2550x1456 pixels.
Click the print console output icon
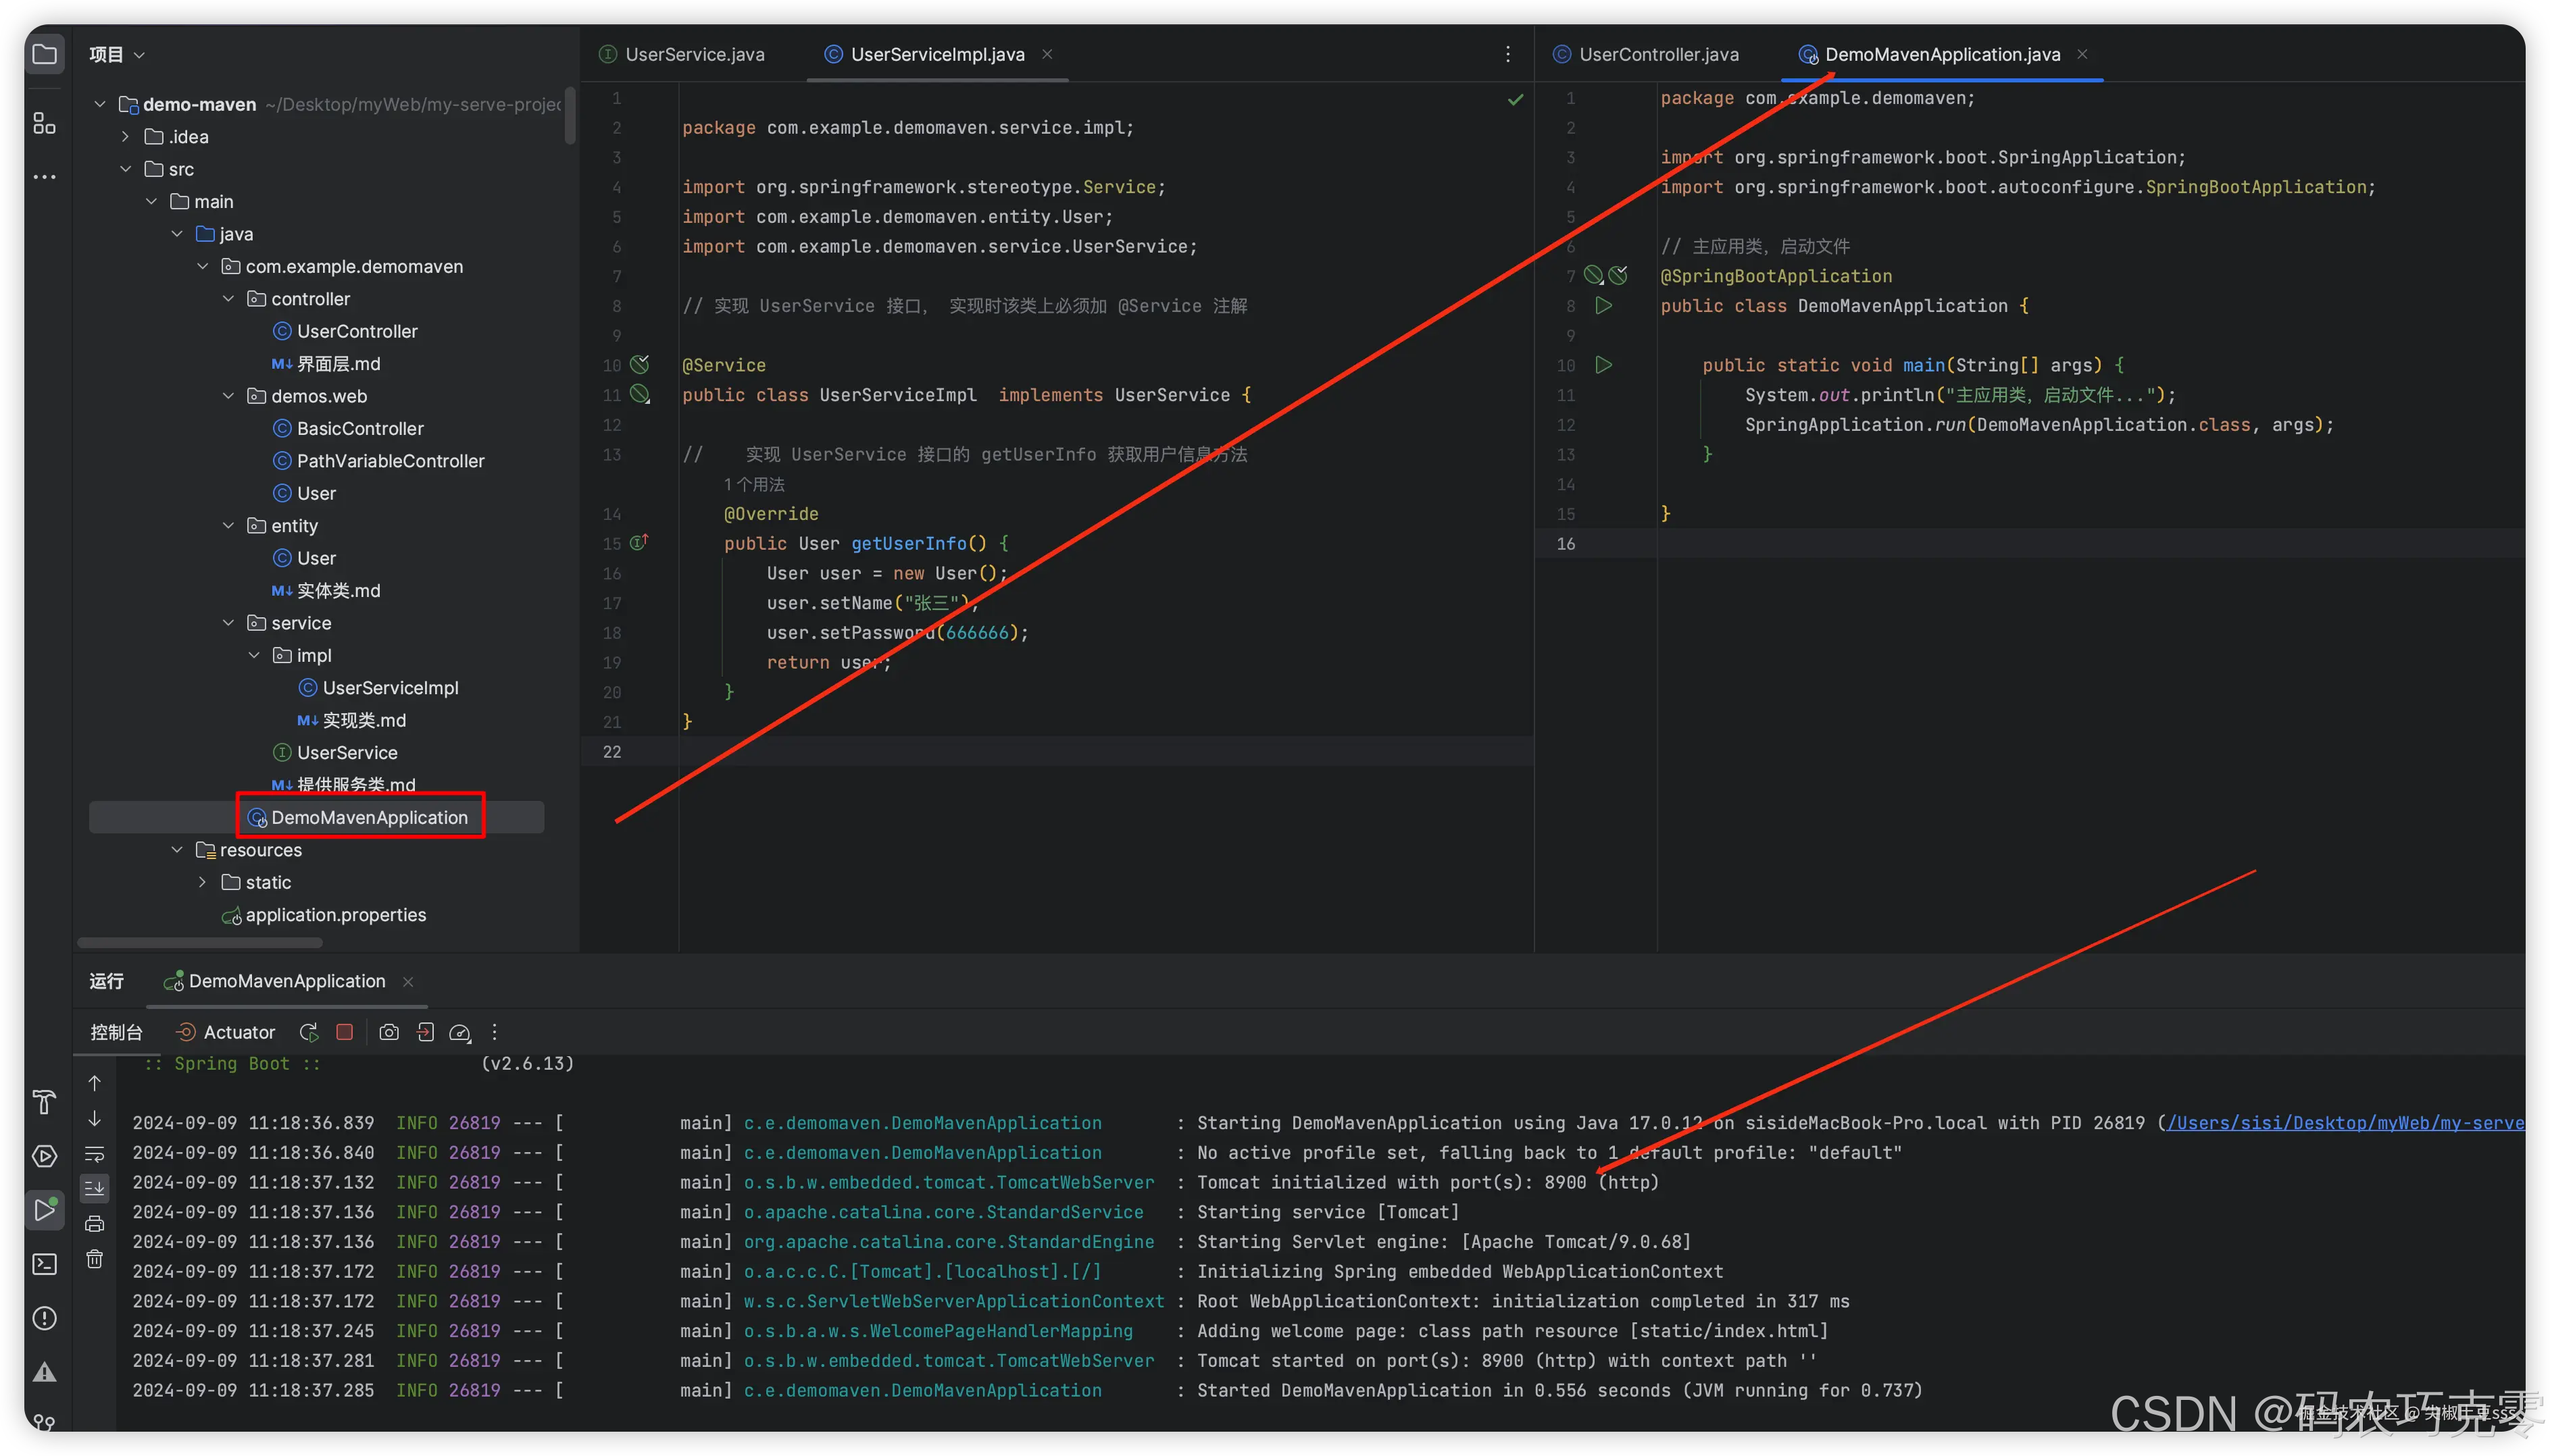click(95, 1224)
